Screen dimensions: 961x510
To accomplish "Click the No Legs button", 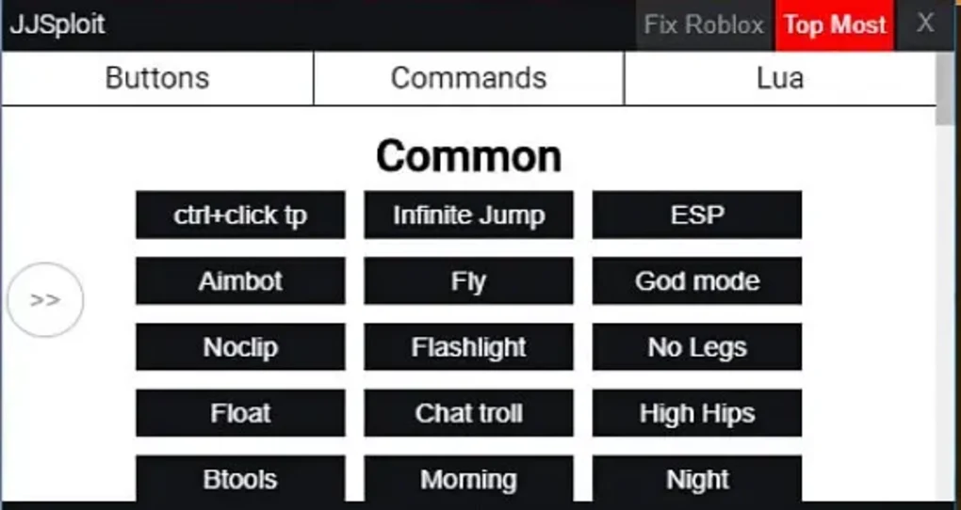I will 697,347.
